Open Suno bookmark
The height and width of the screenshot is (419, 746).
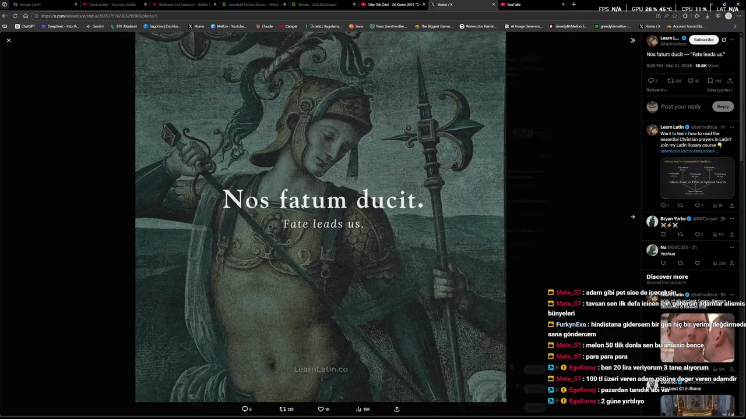(356, 26)
